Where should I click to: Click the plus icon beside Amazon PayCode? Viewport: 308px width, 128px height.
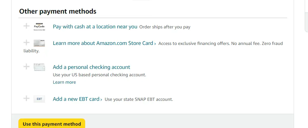(26, 26)
